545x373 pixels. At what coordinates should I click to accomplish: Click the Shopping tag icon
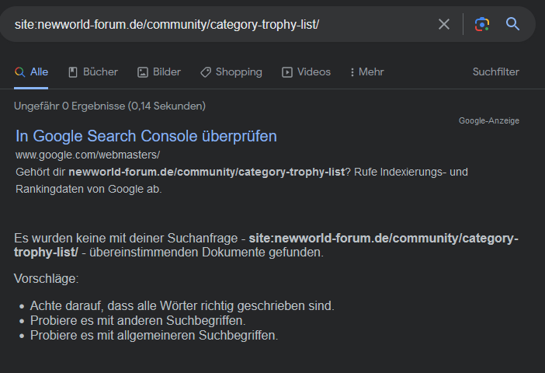click(x=206, y=72)
